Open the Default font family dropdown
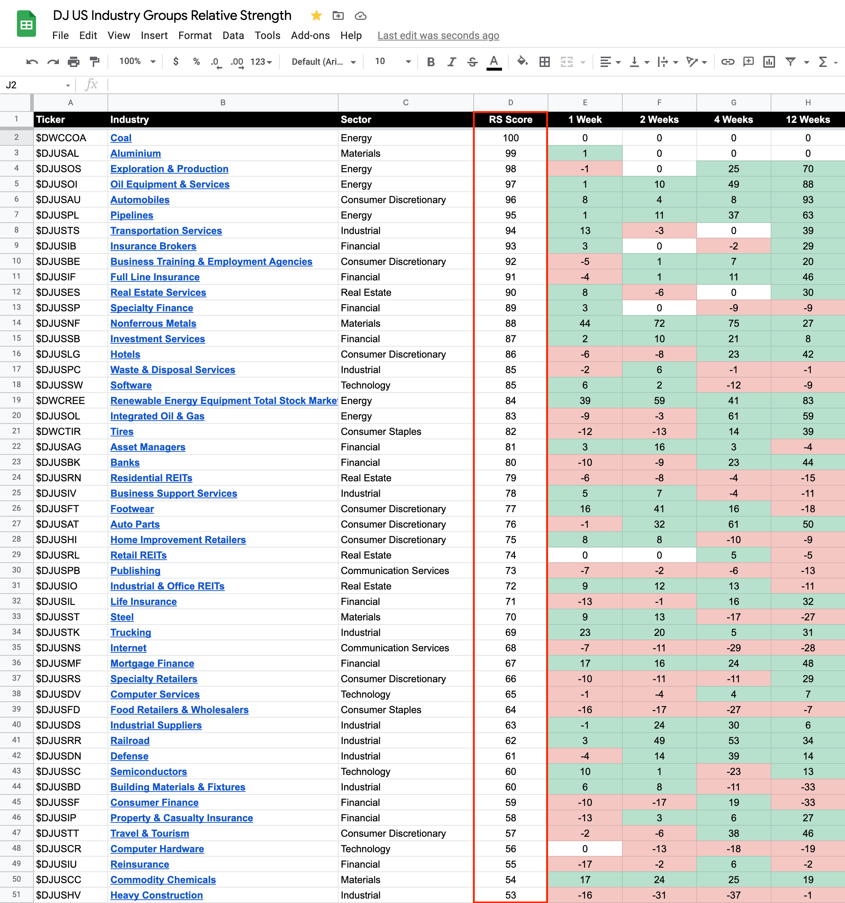Image resolution: width=845 pixels, height=903 pixels. (x=323, y=62)
